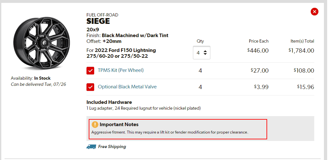The height and width of the screenshot is (160, 332).
Task: Close the Siege wheel product panel
Action: (314, 12)
